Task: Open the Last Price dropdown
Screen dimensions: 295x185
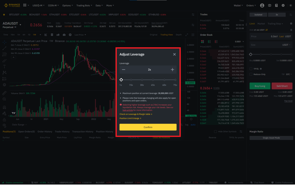Action: tap(80, 35)
